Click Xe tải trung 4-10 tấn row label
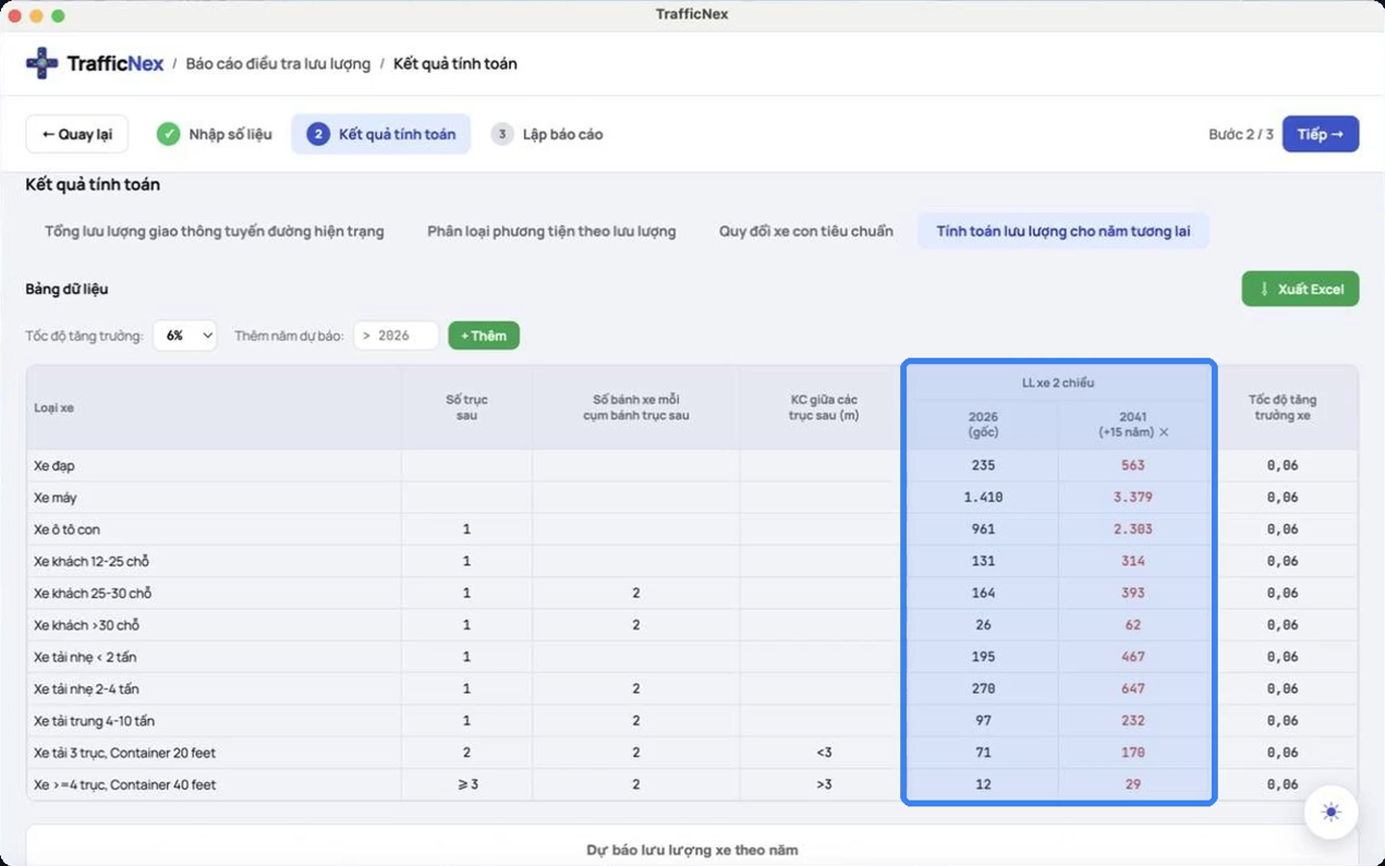This screenshot has width=1385, height=866. click(x=94, y=721)
